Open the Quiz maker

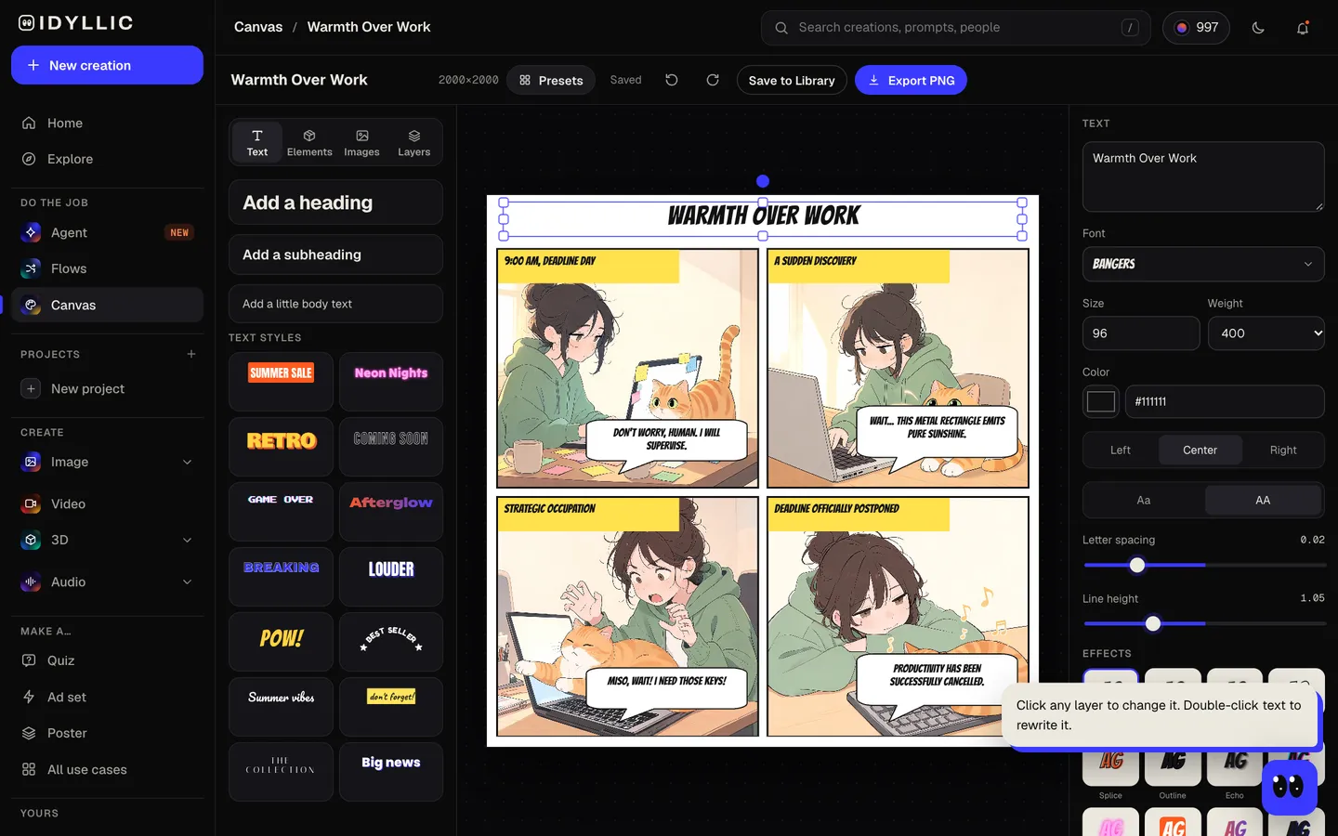tap(107, 660)
